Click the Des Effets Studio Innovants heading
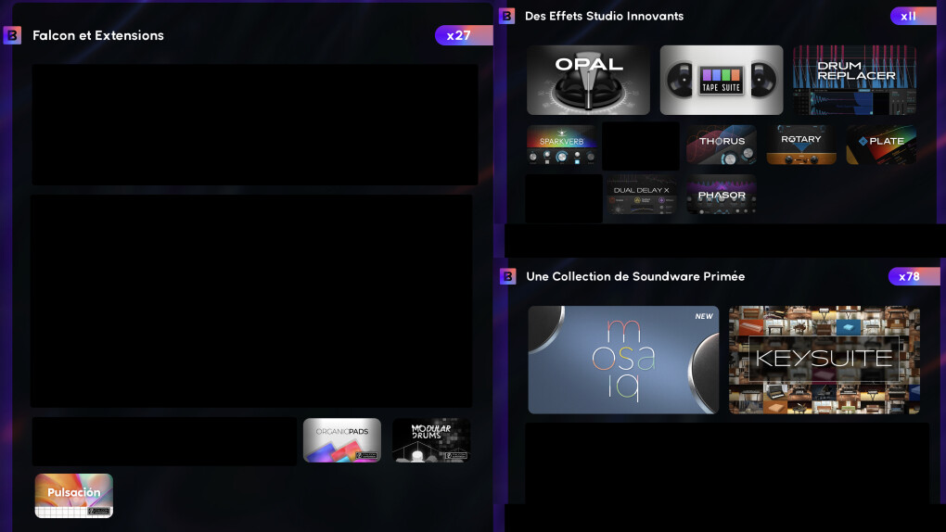946x532 pixels. tap(604, 17)
